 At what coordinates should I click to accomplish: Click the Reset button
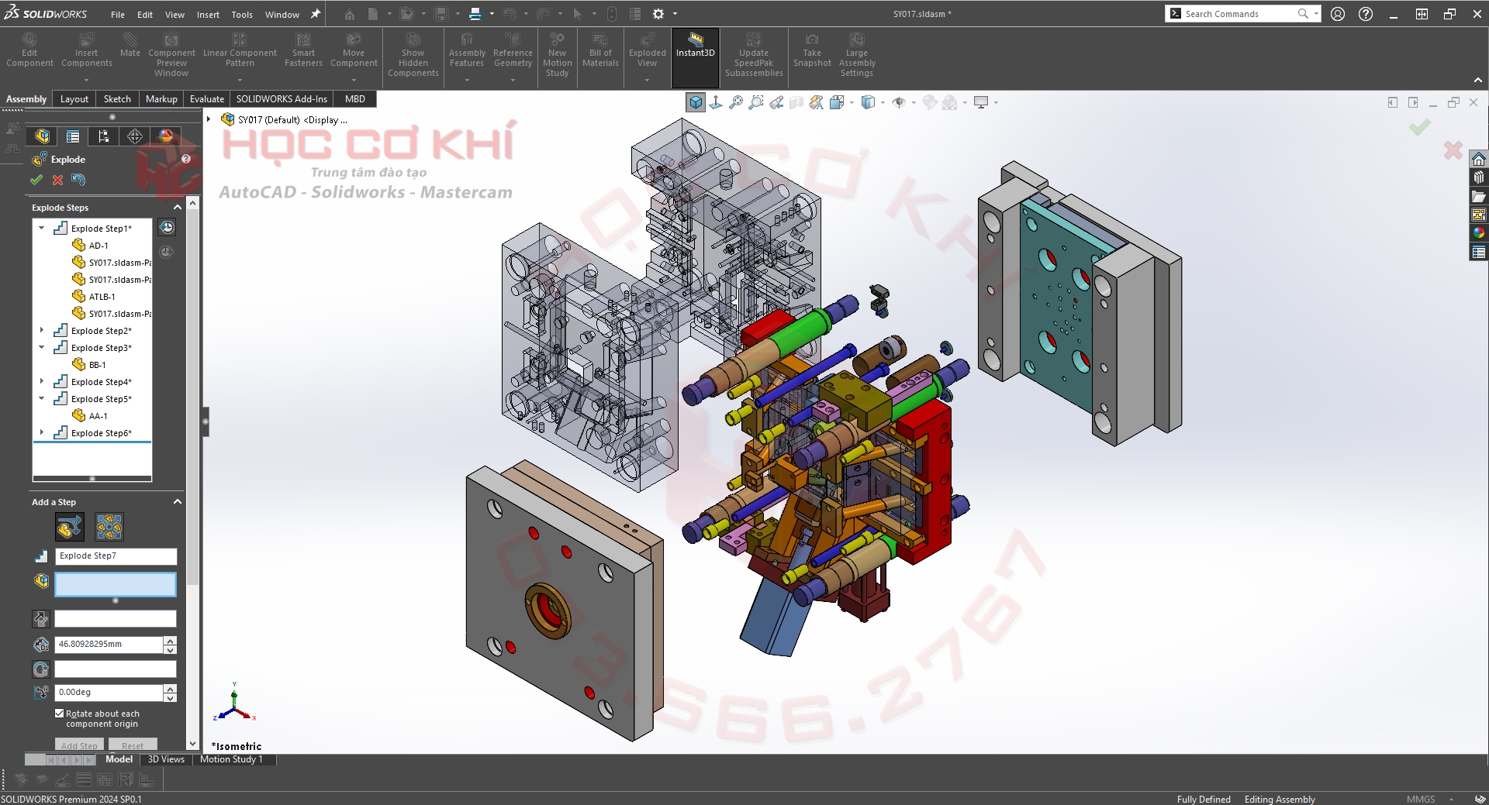(x=133, y=745)
